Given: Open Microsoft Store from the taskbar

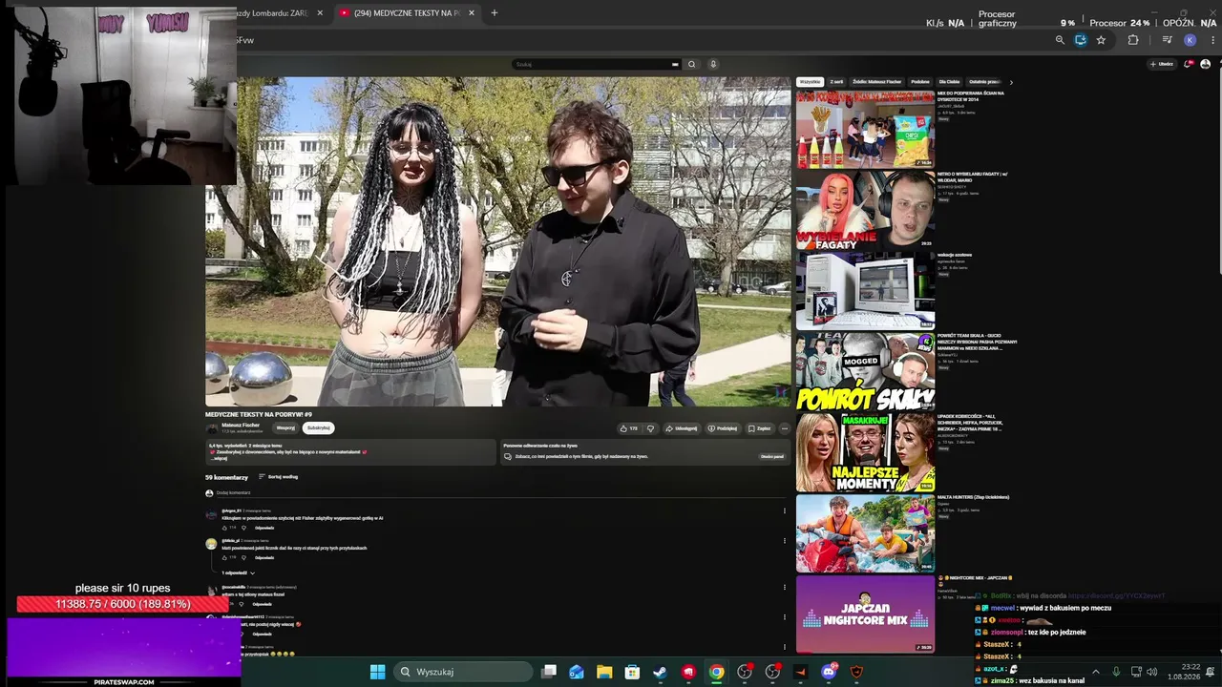Looking at the screenshot, I should (x=632, y=672).
